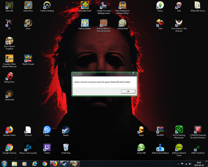Screen dimensions: 208x167
Task: Select the Wowy i inne wyroby icon
Action: click(28, 149)
